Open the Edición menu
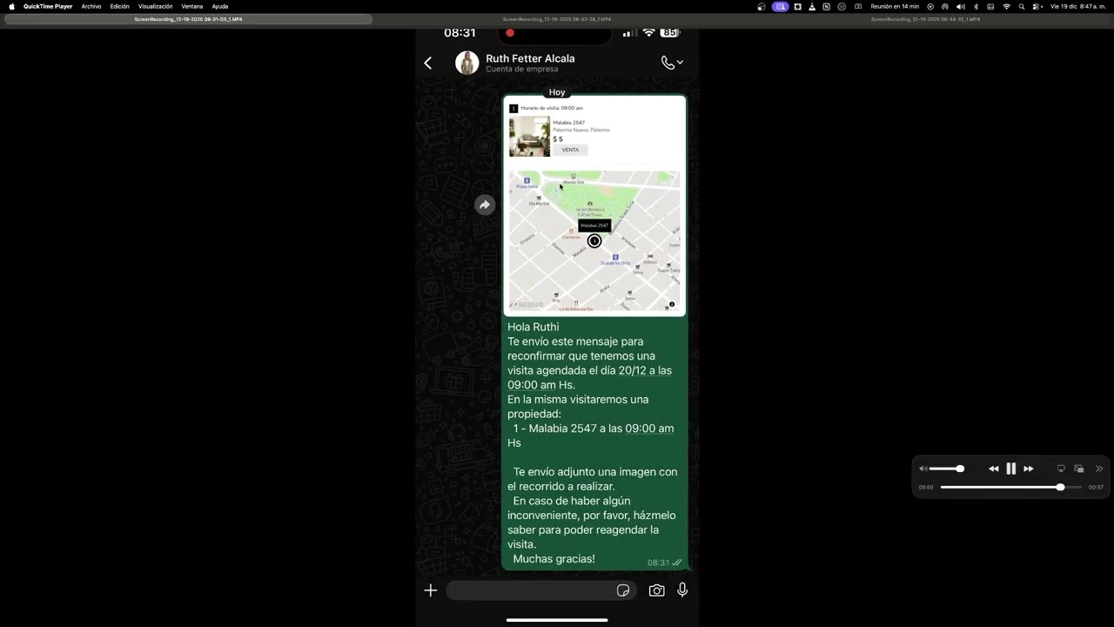This screenshot has height=627, width=1114. coord(119,6)
